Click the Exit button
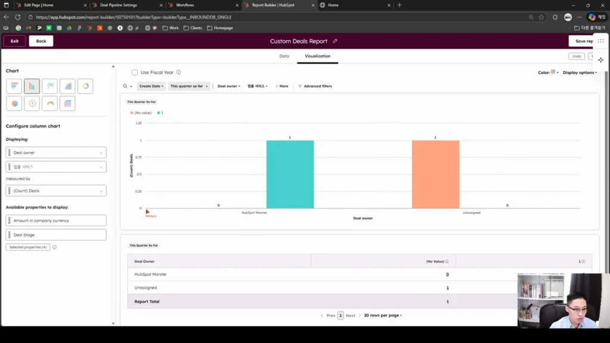The height and width of the screenshot is (343, 610). 14,41
